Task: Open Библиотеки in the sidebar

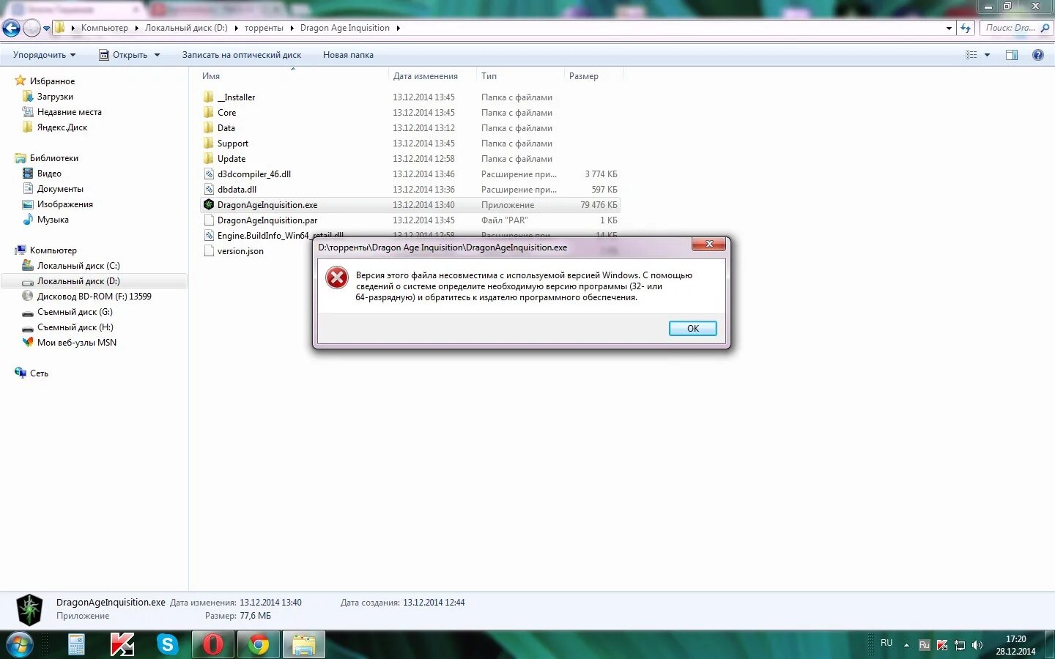Action: [53, 158]
